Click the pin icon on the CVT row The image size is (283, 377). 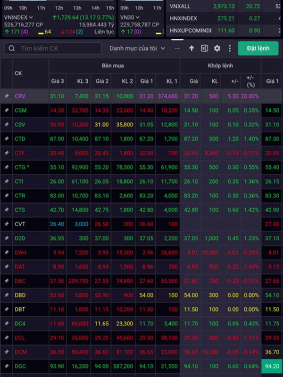click(x=7, y=224)
